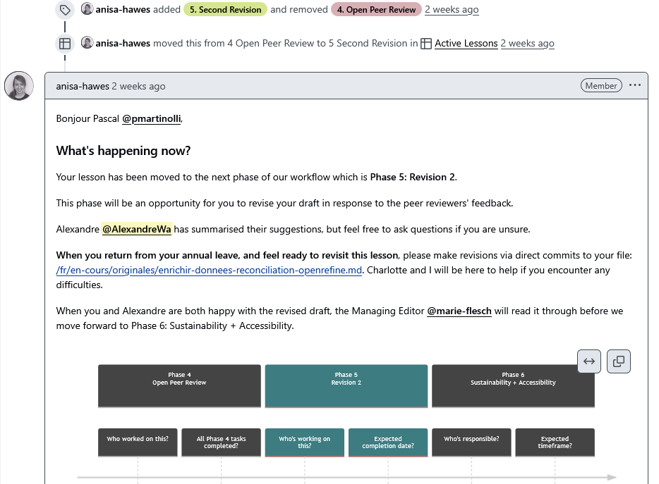Click the small avatar beside moved event
The image size is (659, 484).
tap(87, 43)
